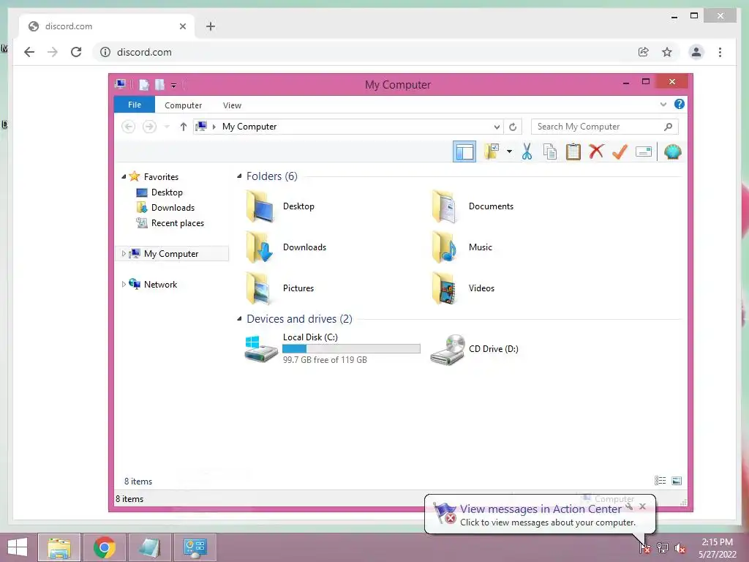Go up one level with up arrow
This screenshot has width=749, height=562.
183,127
